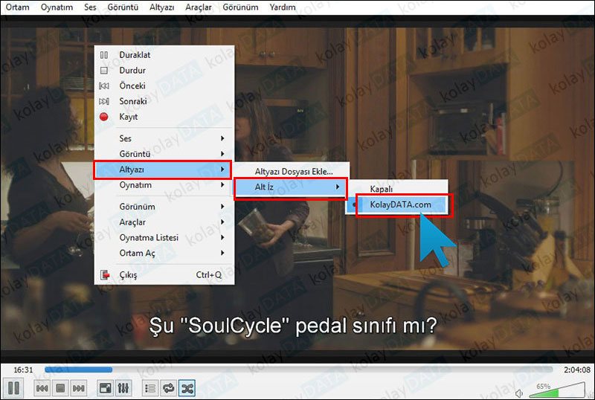Expand Altyazı submenu in context menu
Image resolution: width=595 pixels, height=400 pixels.
[162, 170]
